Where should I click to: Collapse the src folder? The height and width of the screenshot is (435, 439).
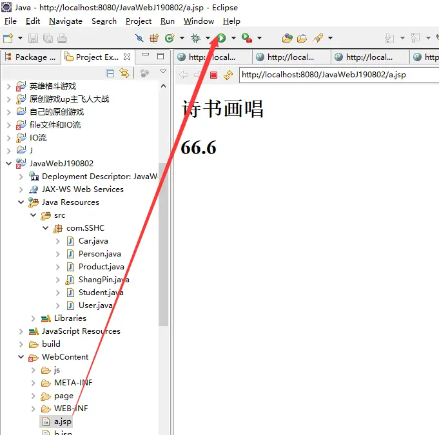34,215
